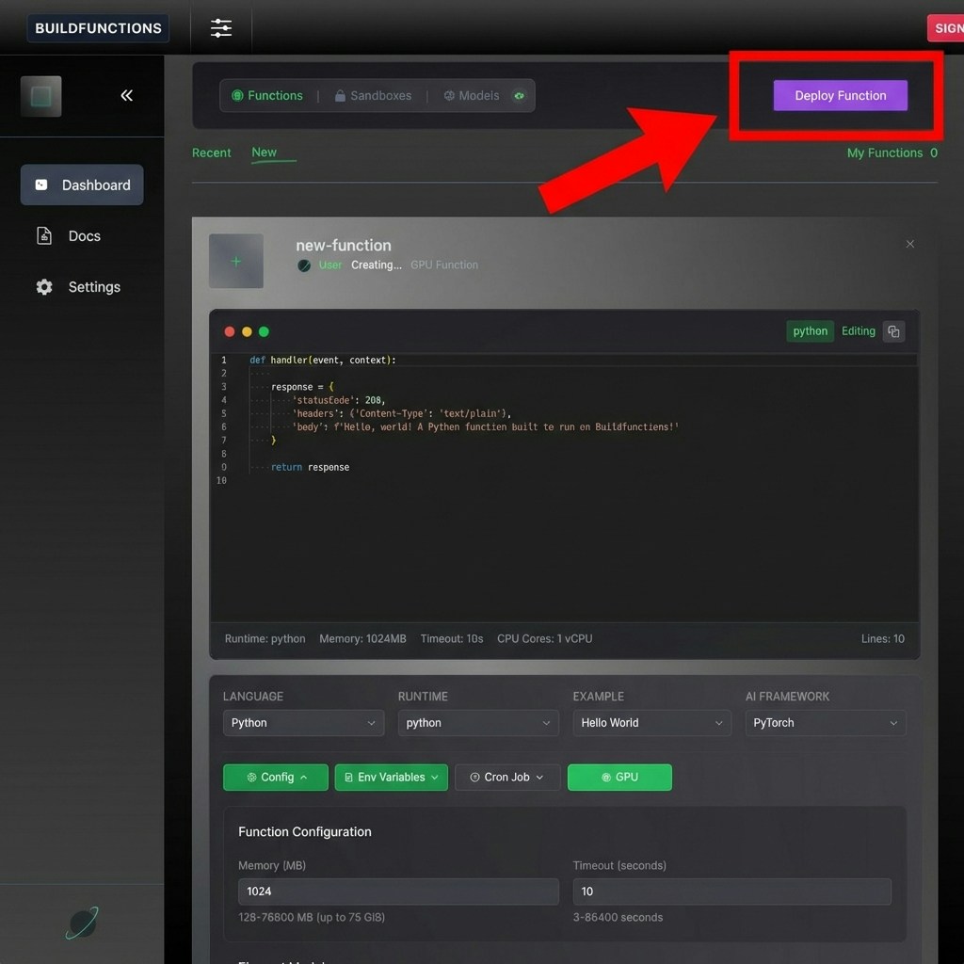Open the LANGUAGE dropdown showing Python
Viewport: 964px width, 964px height.
303,722
